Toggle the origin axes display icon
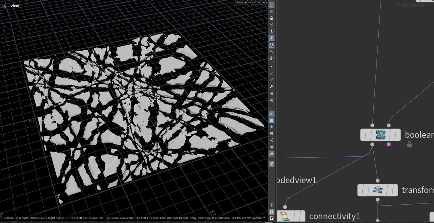Viewport: 434px width, 223px height. pyautogui.click(x=272, y=140)
